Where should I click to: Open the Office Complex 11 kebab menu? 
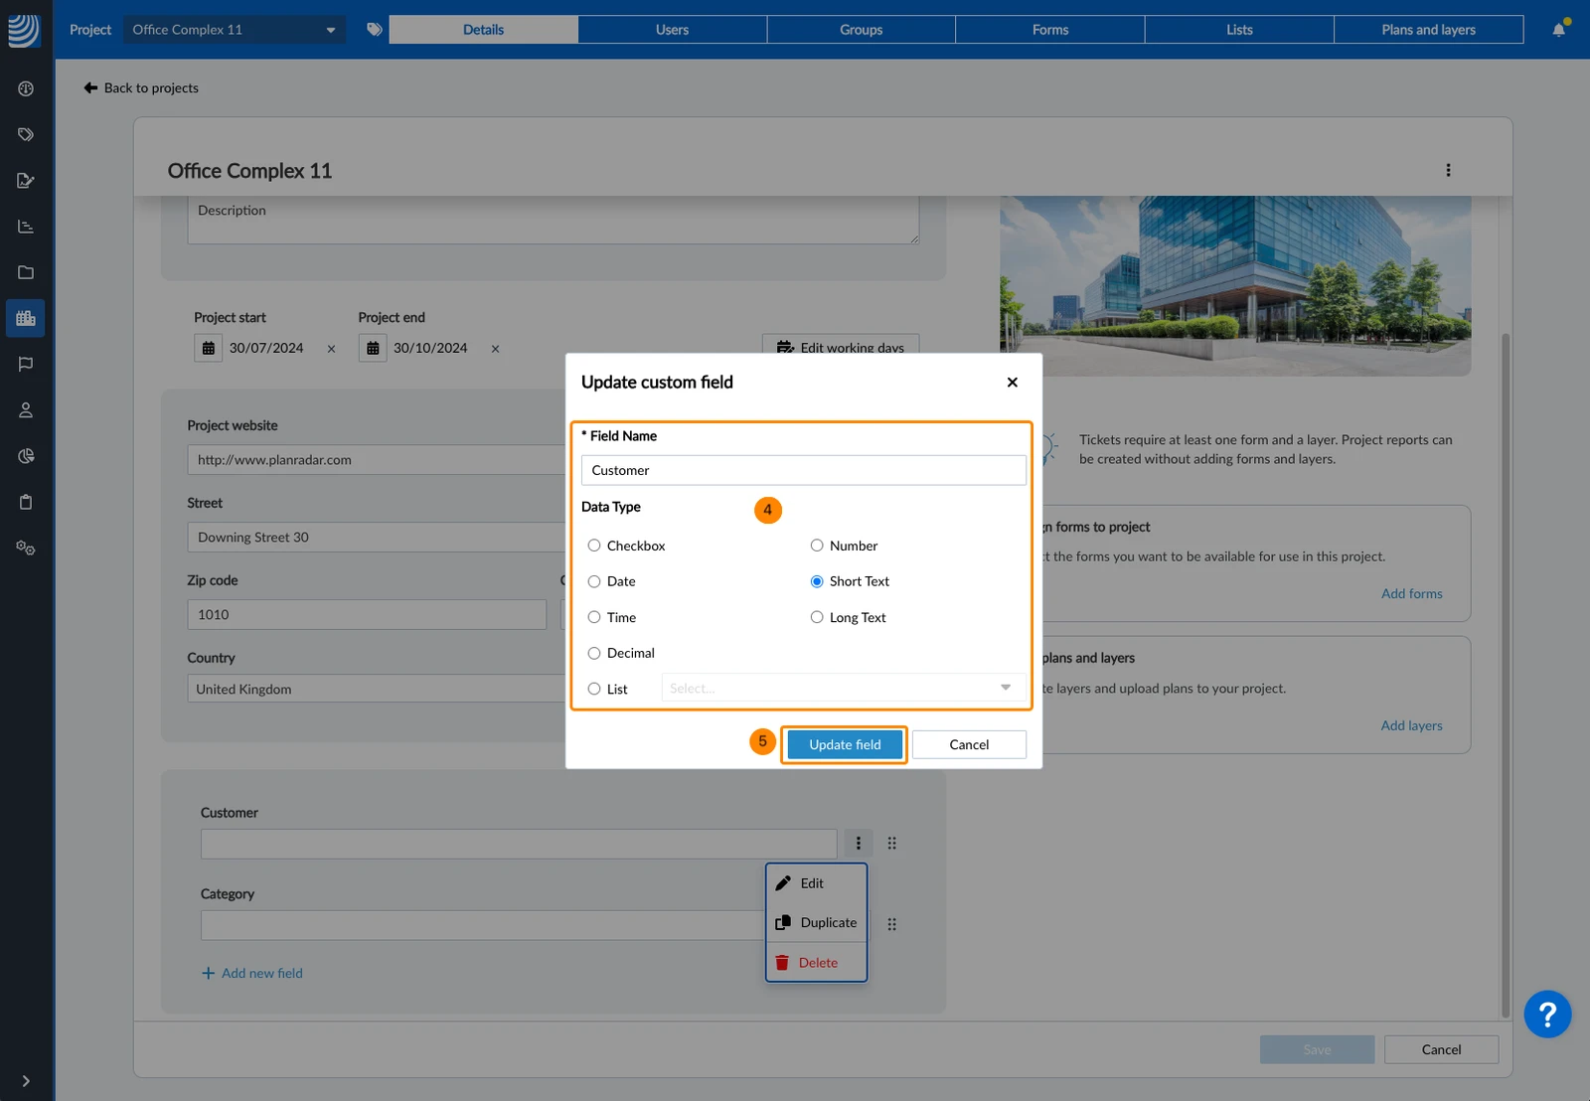[1448, 170]
